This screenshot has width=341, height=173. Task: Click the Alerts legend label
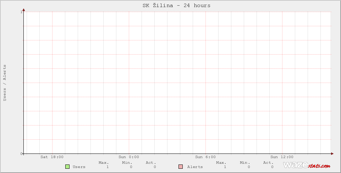tap(195, 167)
